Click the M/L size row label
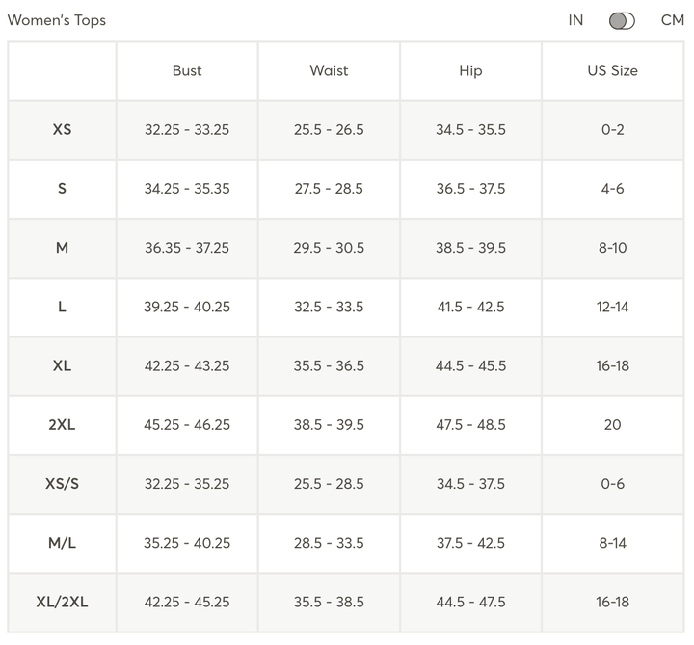Viewport: 694px width, 645px height. coord(62,543)
